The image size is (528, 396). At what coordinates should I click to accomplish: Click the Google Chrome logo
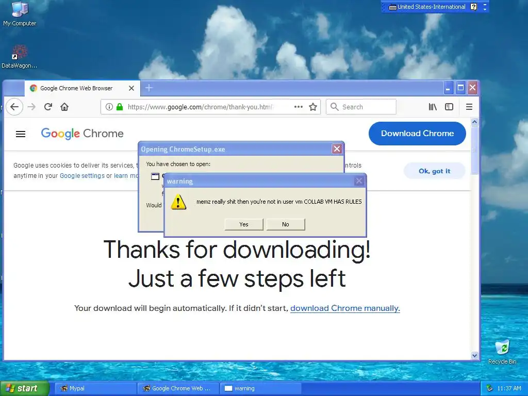click(x=82, y=134)
